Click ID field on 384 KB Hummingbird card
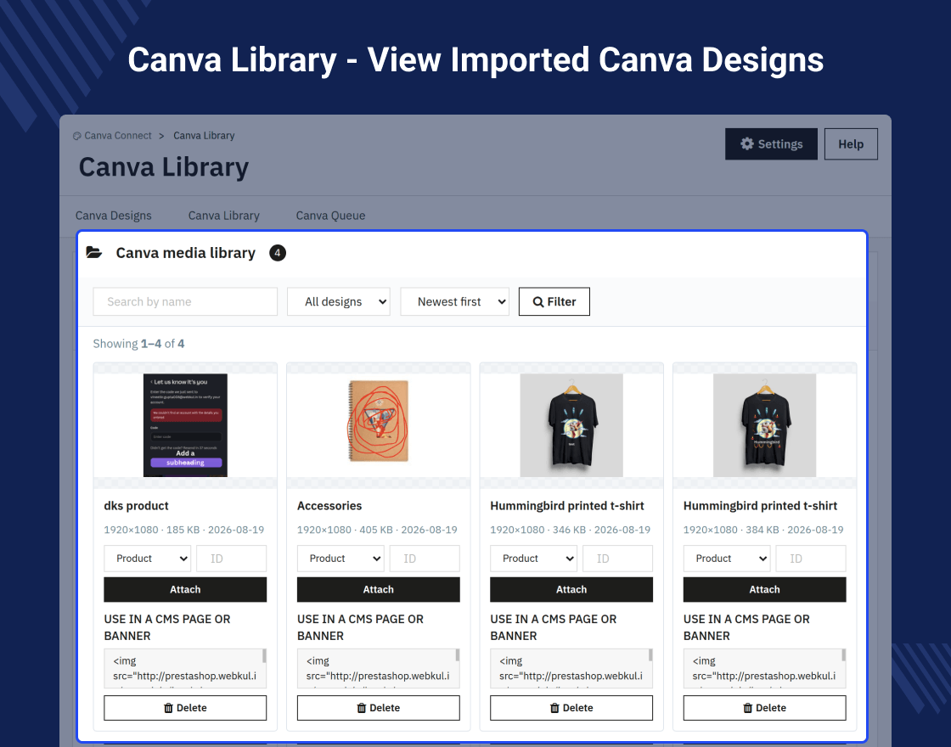Screen dimensions: 951x747 click(x=811, y=559)
